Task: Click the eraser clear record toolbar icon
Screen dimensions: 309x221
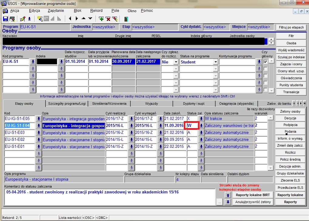Action: tap(115, 19)
